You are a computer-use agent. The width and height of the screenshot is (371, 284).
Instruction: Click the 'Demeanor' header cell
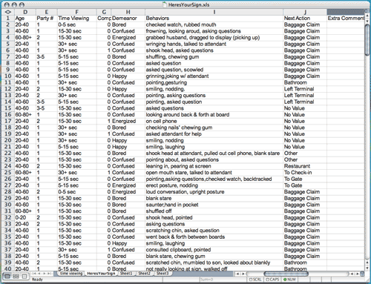coord(128,19)
